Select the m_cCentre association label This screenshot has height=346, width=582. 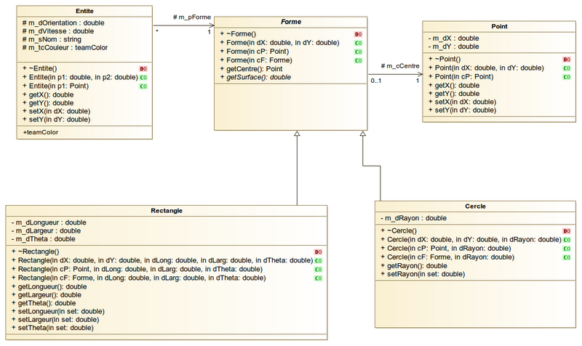coord(401,66)
